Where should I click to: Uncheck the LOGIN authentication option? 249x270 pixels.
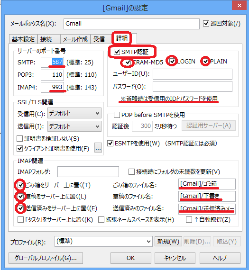coord(172,61)
